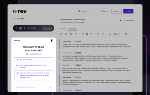Click the toolbar rewind icon
The width and height of the screenshot is (150, 95).
pyautogui.click(x=61, y=34)
